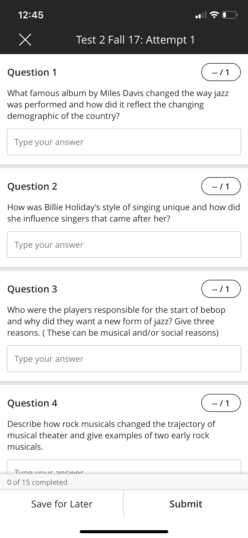
Task: Tap the 12:45 clock in status bar
Action: click(31, 15)
